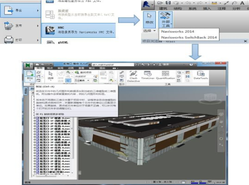Choose Navisworks 2014 from External Tools menu
The width and height of the screenshot is (249, 185).
177,32
